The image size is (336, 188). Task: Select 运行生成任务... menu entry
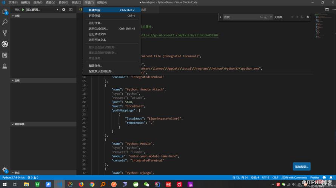pyautogui.click(x=112, y=28)
